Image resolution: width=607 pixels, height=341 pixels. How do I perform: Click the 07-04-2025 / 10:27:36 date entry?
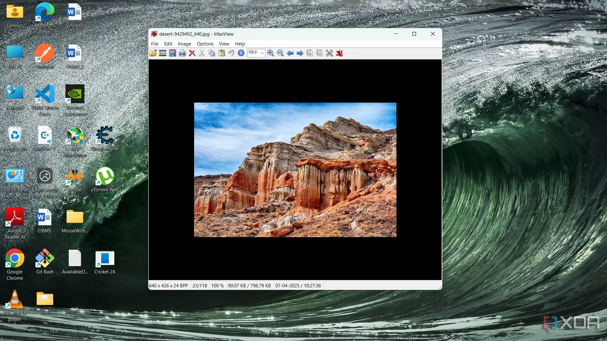click(298, 286)
